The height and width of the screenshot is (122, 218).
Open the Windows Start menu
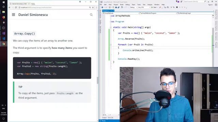point(4,2)
